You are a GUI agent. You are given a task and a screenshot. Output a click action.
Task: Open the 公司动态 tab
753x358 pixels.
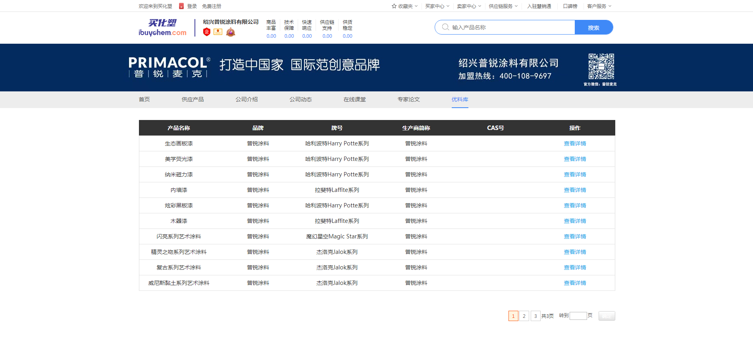(300, 99)
